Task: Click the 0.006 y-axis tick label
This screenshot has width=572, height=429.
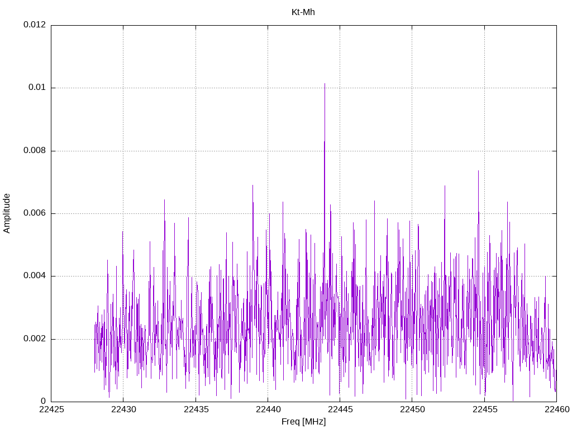Action: (35, 213)
